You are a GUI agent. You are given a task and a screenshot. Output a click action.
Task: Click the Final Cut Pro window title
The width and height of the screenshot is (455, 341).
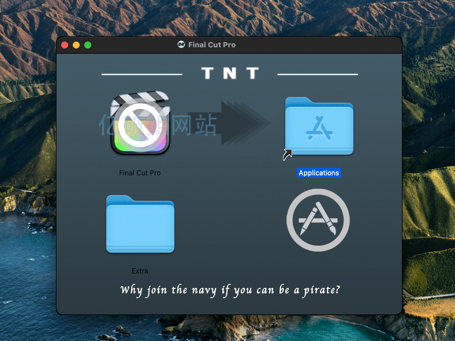(212, 44)
